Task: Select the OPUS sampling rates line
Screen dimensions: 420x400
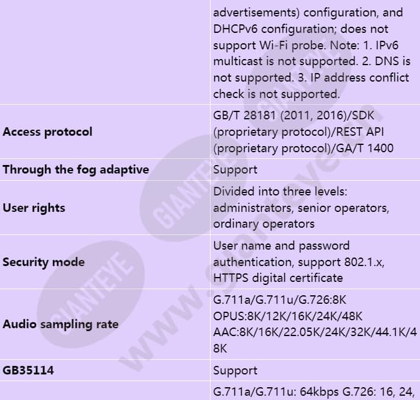Action: [288, 316]
